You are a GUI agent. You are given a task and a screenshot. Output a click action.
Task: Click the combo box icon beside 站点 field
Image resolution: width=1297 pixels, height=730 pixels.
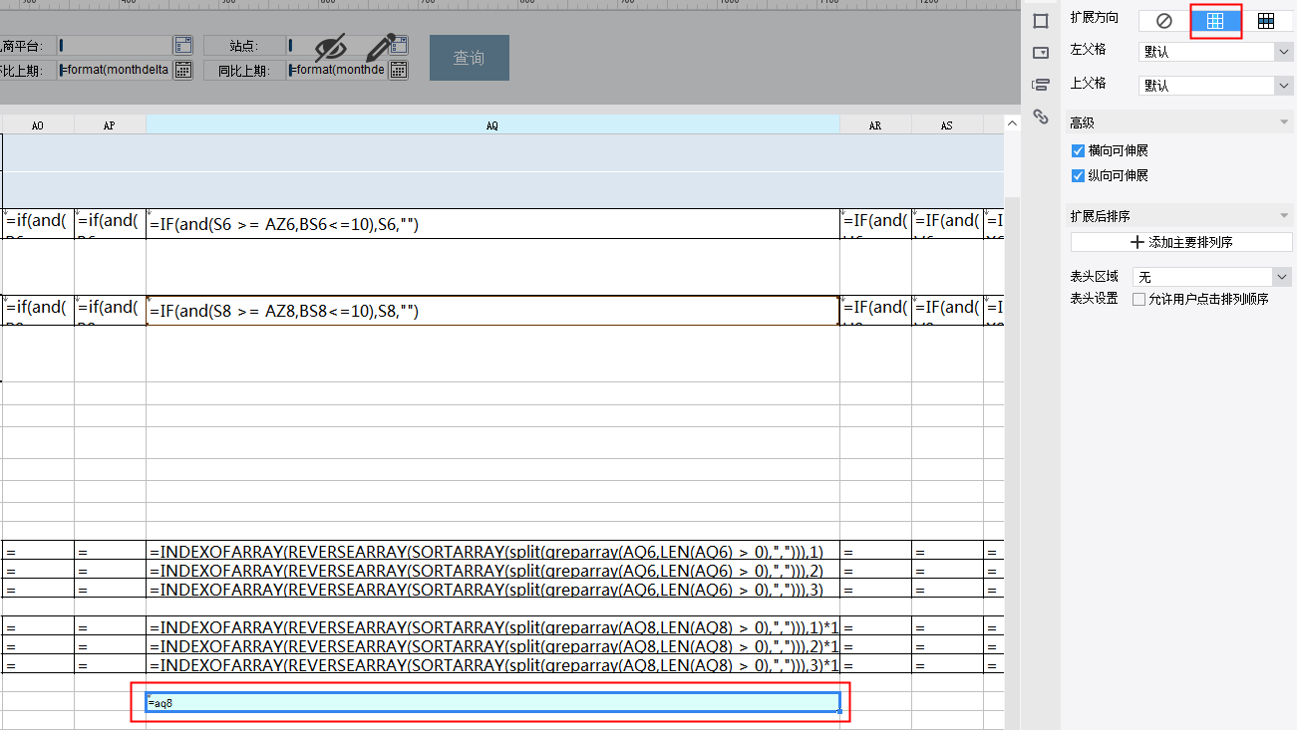[399, 45]
